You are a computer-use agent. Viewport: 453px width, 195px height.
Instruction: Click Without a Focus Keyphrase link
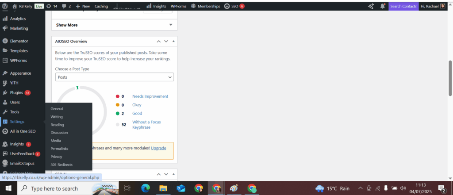[x=146, y=125]
